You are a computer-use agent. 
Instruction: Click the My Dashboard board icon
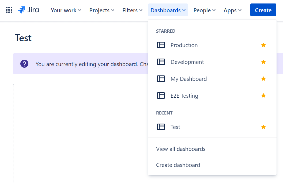(161, 79)
